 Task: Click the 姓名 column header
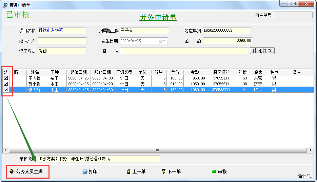tap(35, 72)
